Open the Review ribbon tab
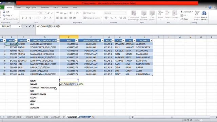The height and width of the screenshot is (122, 217). point(65,7)
